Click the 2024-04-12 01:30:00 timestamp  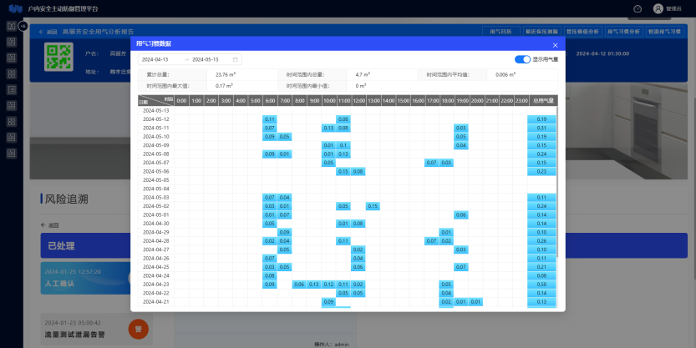tap(602, 53)
